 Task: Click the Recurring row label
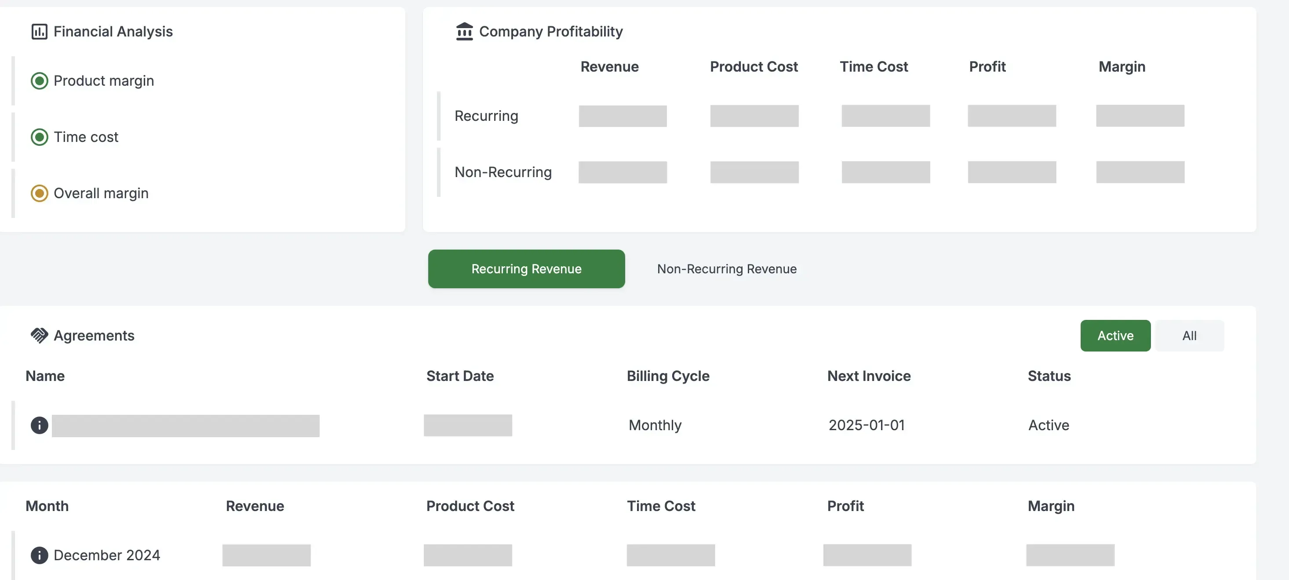tap(486, 116)
